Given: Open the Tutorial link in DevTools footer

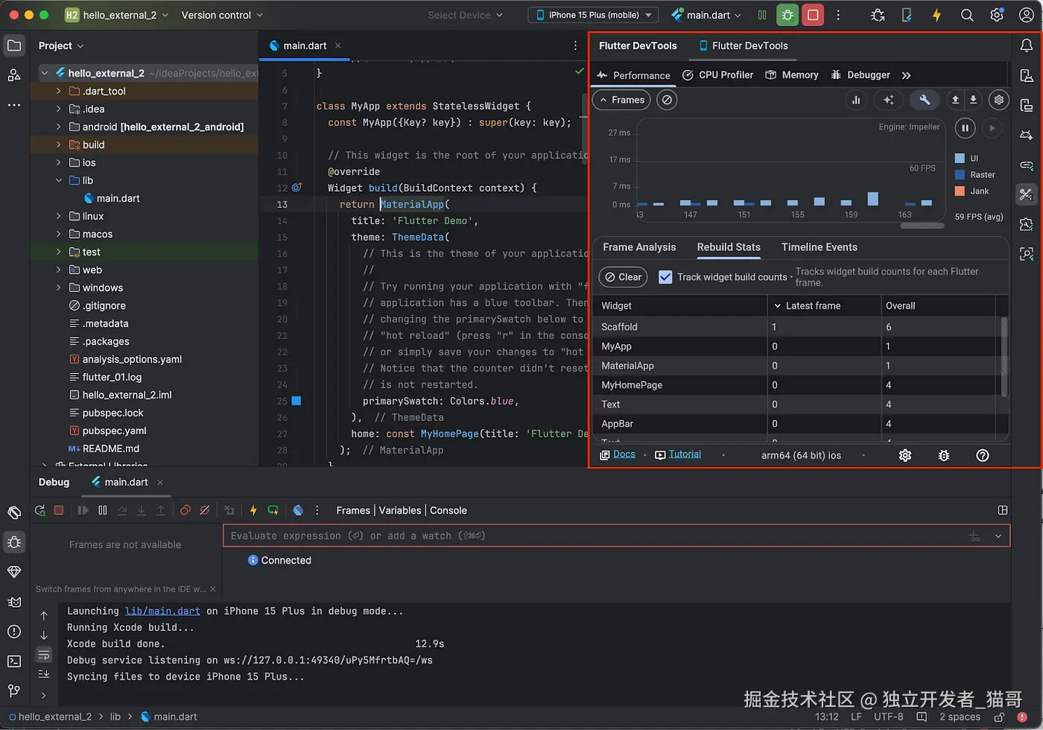Looking at the screenshot, I should point(685,454).
